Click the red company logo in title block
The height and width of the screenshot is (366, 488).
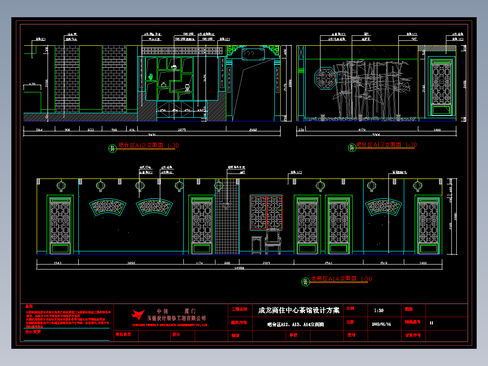pyautogui.click(x=138, y=315)
